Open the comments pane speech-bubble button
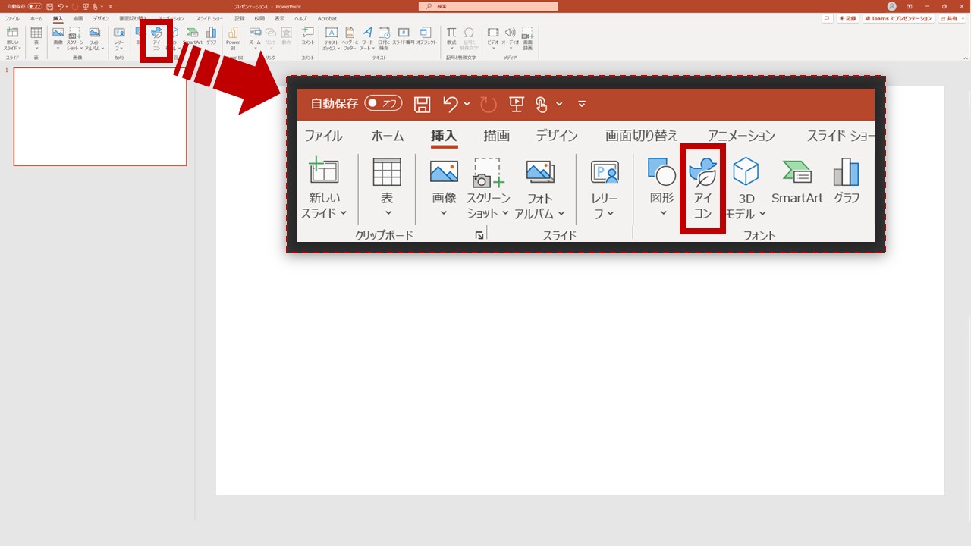The height and width of the screenshot is (546, 971). pyautogui.click(x=828, y=18)
